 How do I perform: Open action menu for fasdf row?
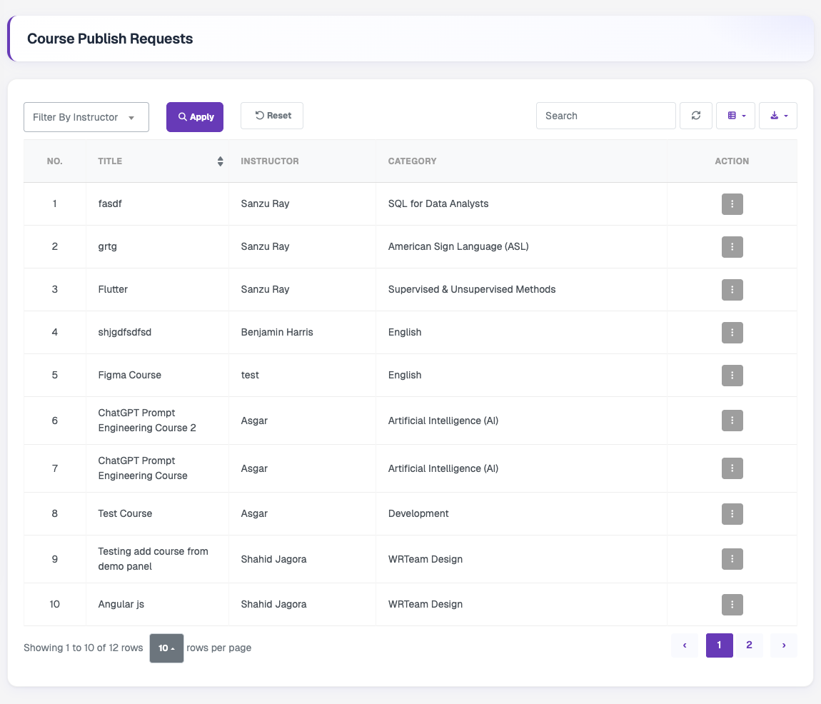pyautogui.click(x=732, y=204)
